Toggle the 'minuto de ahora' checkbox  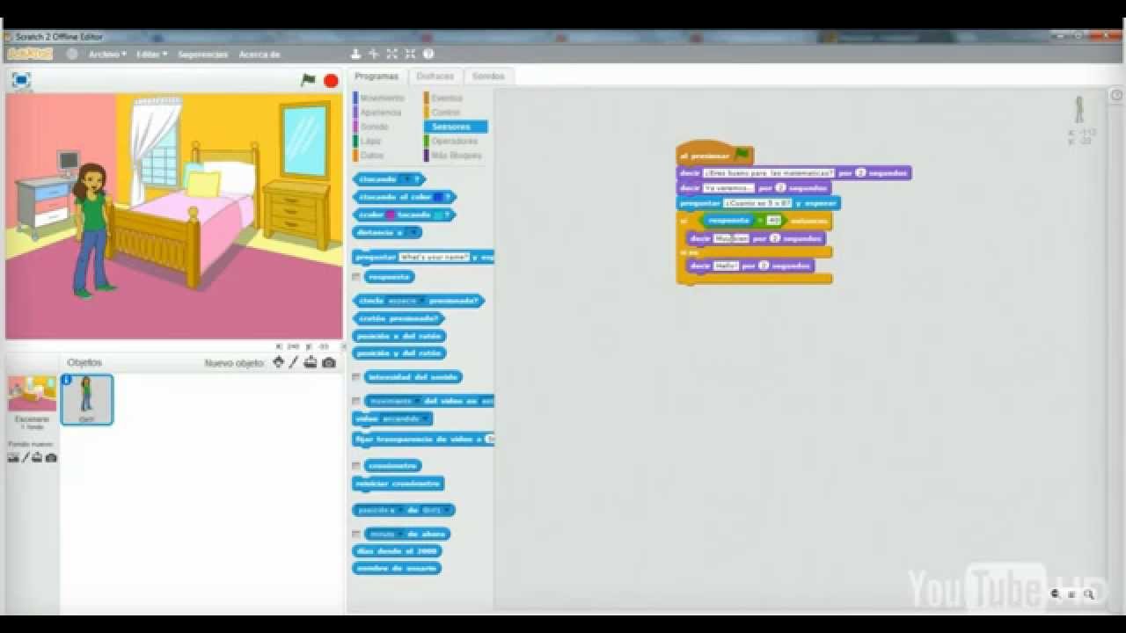[356, 534]
